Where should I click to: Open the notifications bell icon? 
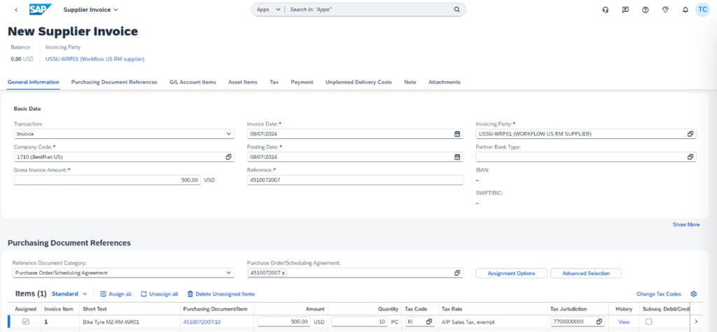coord(685,10)
